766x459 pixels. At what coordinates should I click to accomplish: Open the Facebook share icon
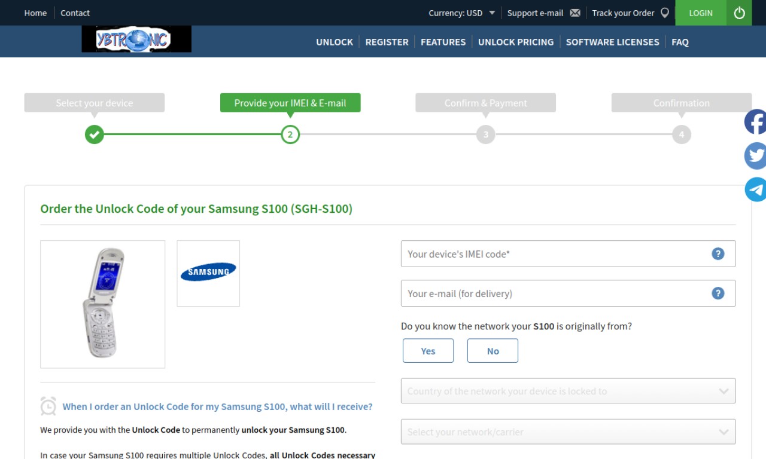[755, 122]
